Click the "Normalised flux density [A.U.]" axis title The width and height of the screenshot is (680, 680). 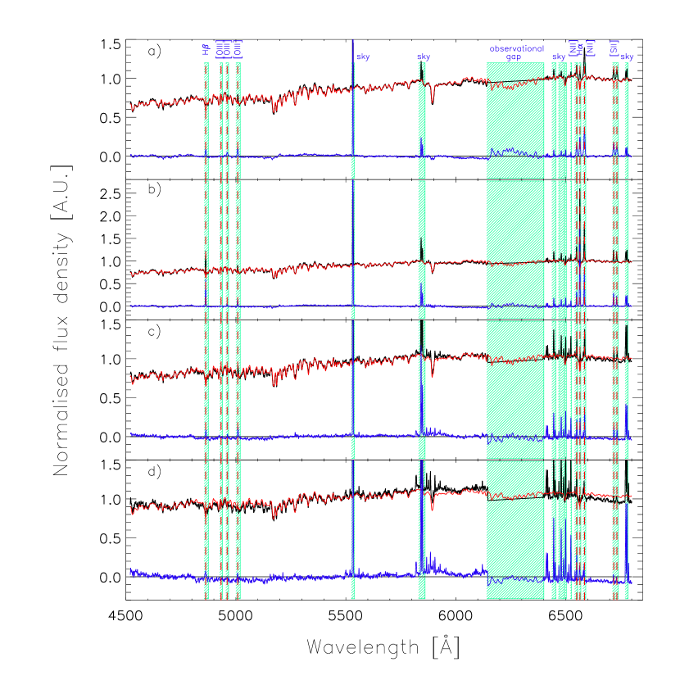coord(61,320)
